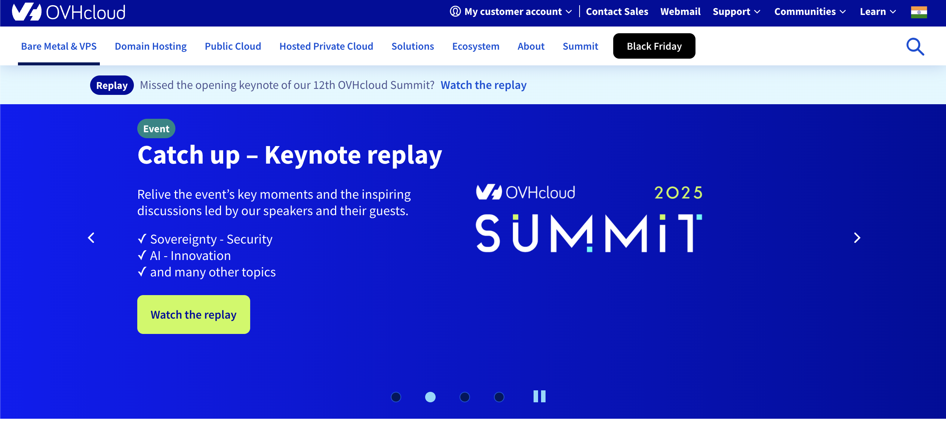Click the customer account user icon
This screenshot has height=446, width=946.
(x=455, y=12)
